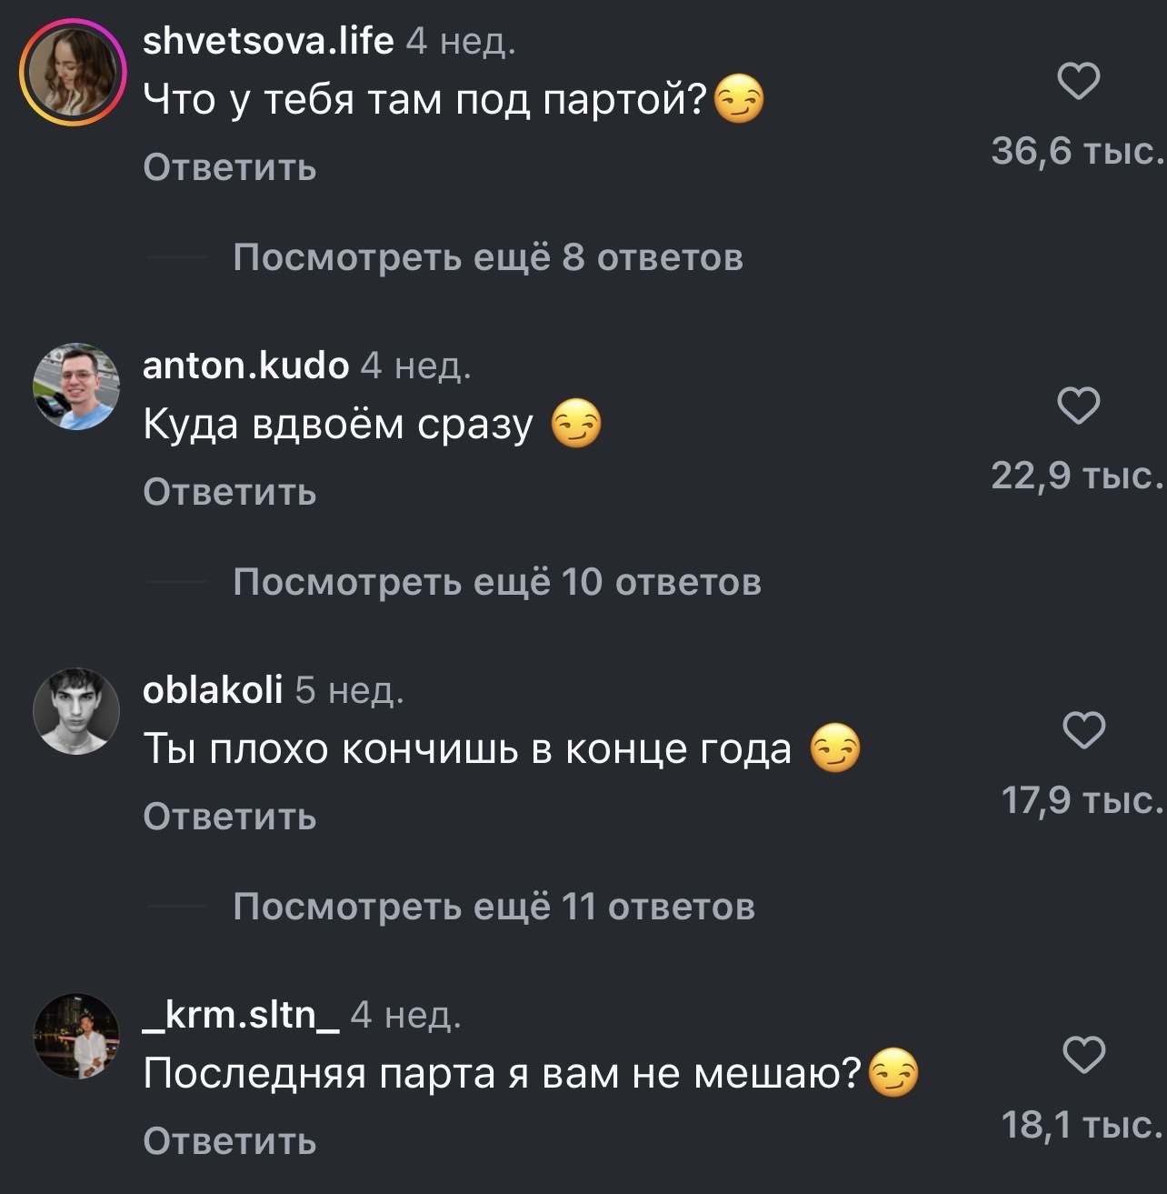Screen dimensions: 1167x1194
Task: Like oblakoli's comment using the heart icon
Action: click(x=1083, y=730)
